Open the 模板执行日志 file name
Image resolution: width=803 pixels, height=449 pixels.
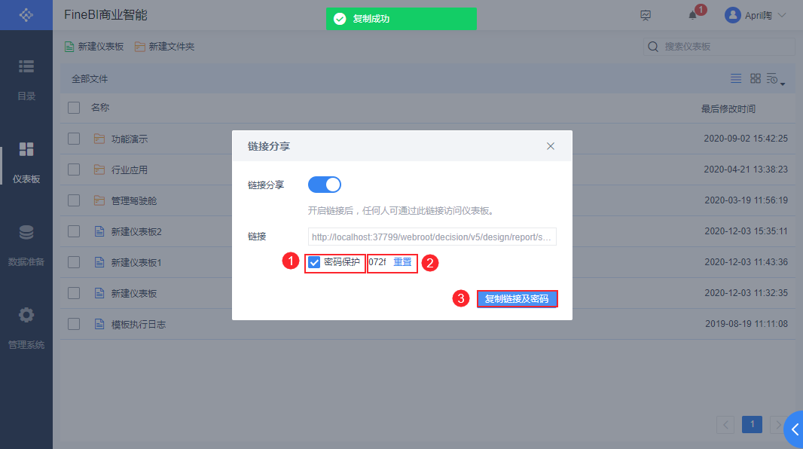pyautogui.click(x=139, y=325)
